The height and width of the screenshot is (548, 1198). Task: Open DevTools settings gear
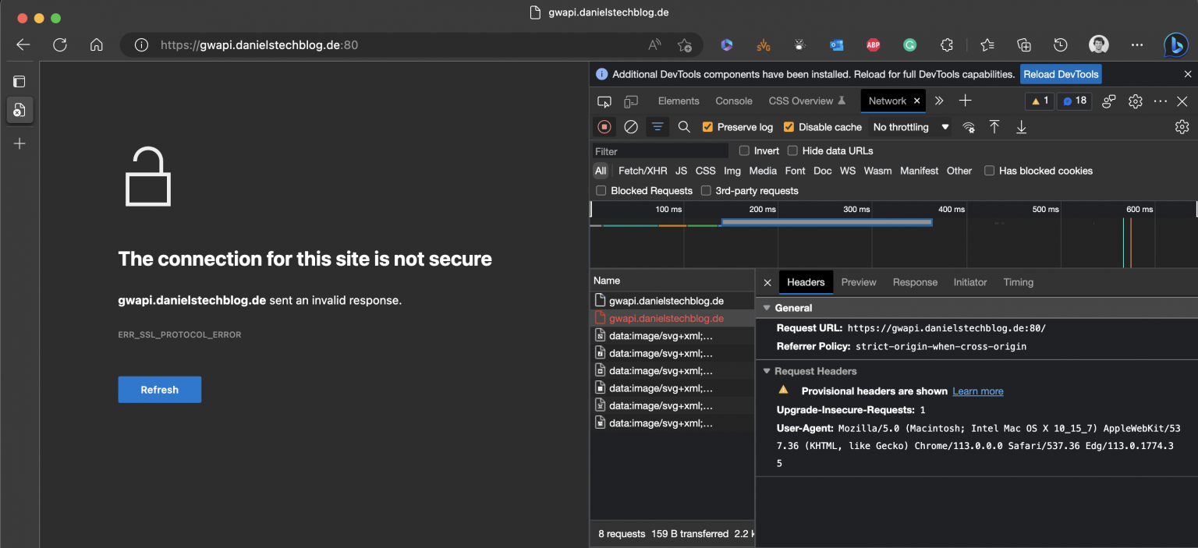pyautogui.click(x=1136, y=101)
